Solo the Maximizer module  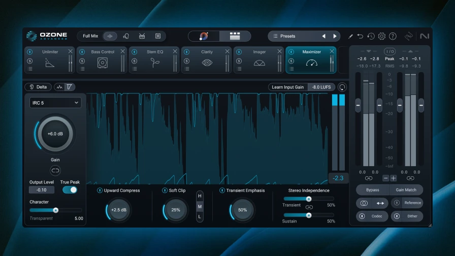click(x=291, y=61)
